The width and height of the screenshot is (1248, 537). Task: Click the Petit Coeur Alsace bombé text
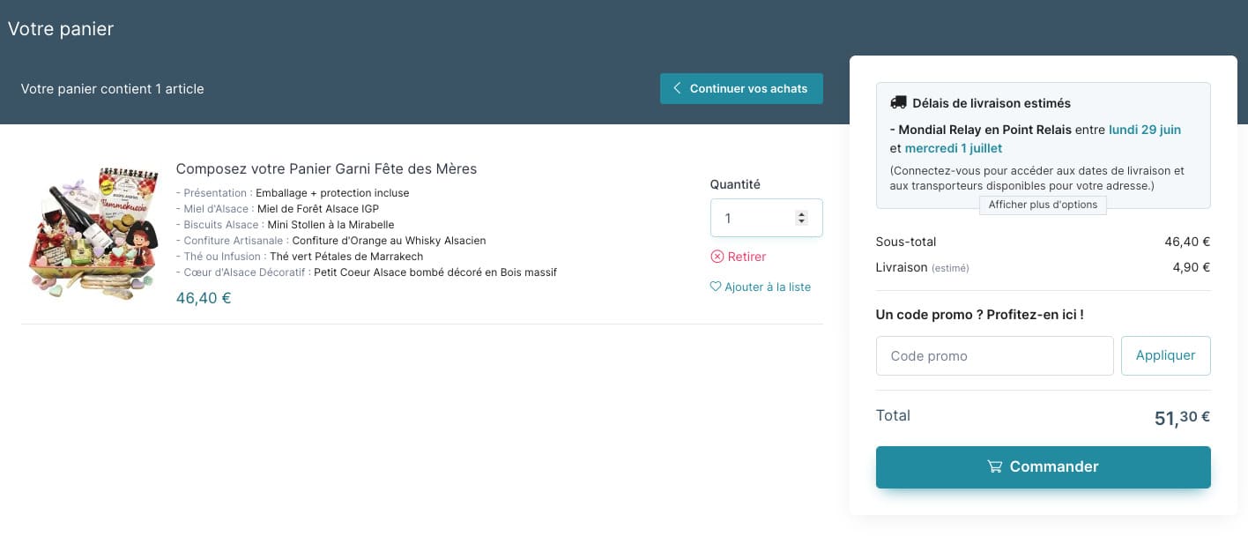(435, 272)
